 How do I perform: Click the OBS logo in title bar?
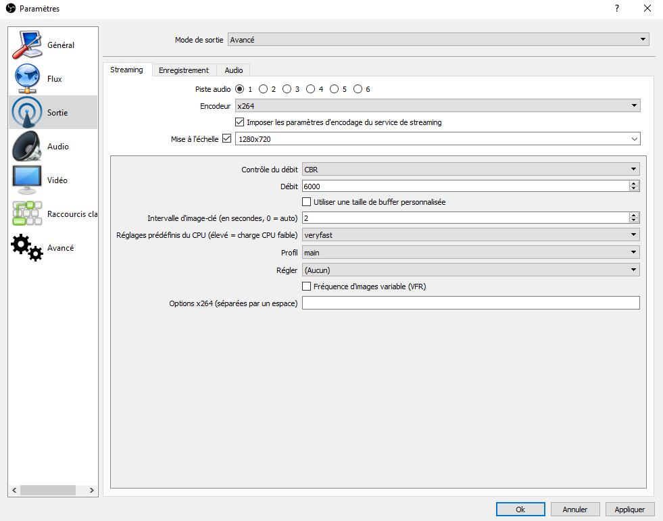[11, 8]
